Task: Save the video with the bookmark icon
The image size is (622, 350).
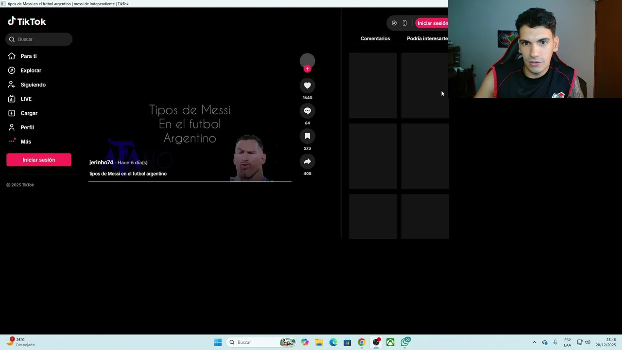Action: pyautogui.click(x=307, y=136)
